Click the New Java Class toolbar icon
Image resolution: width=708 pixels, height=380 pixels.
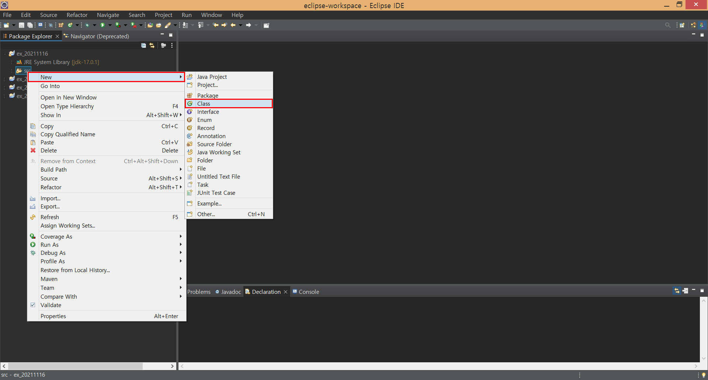point(70,25)
